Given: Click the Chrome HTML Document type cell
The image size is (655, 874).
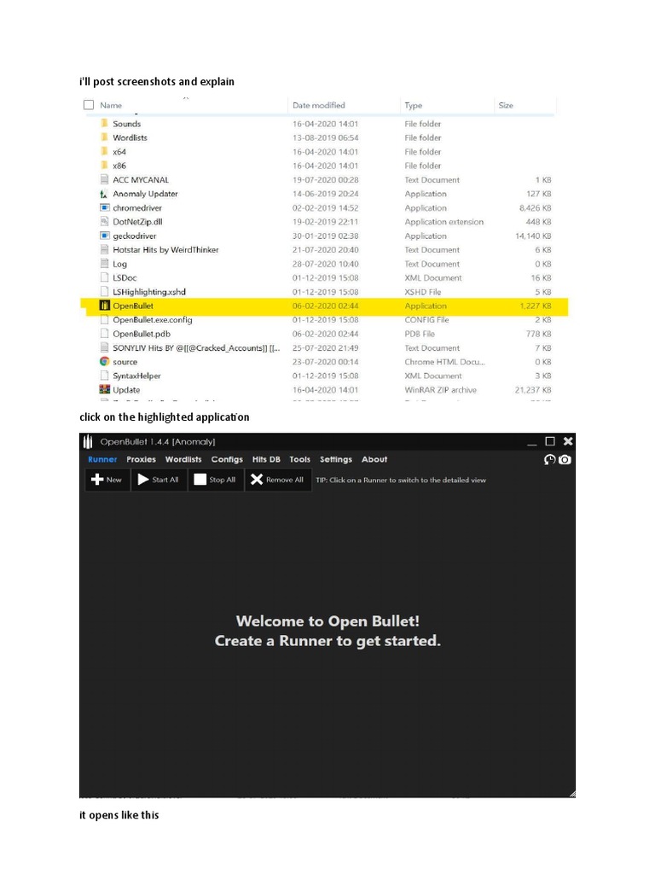Looking at the screenshot, I should (444, 362).
